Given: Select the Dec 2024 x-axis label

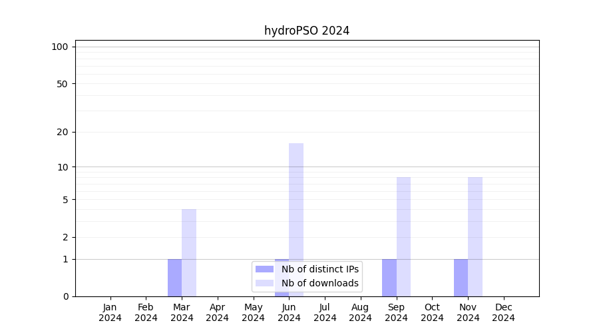Looking at the screenshot, I should pyautogui.click(x=504, y=312).
